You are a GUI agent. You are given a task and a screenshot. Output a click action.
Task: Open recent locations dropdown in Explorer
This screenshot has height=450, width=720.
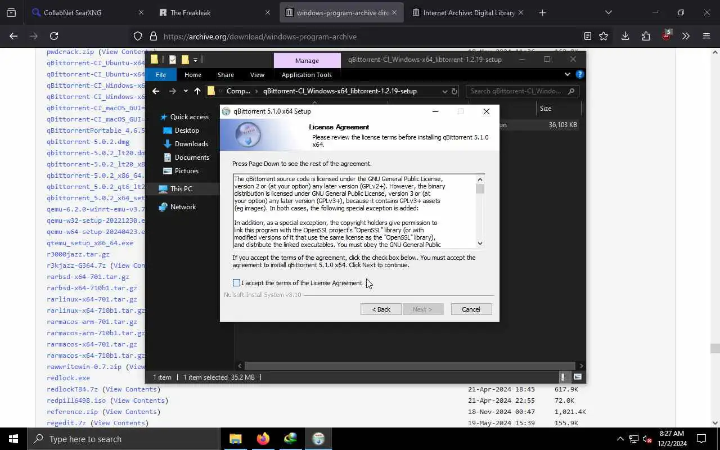186,91
